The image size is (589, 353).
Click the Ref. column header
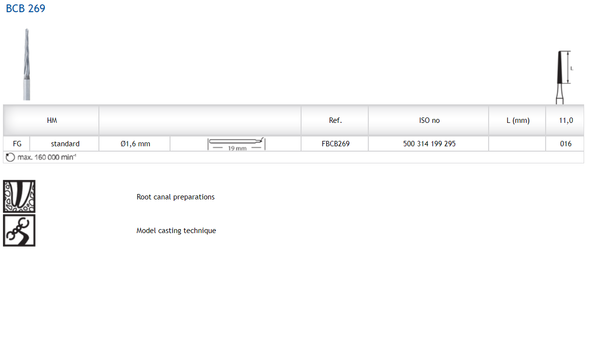335,120
